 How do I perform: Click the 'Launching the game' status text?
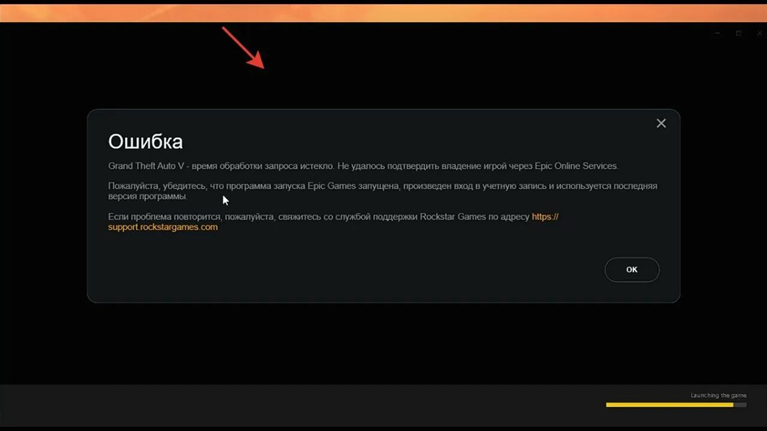718,396
